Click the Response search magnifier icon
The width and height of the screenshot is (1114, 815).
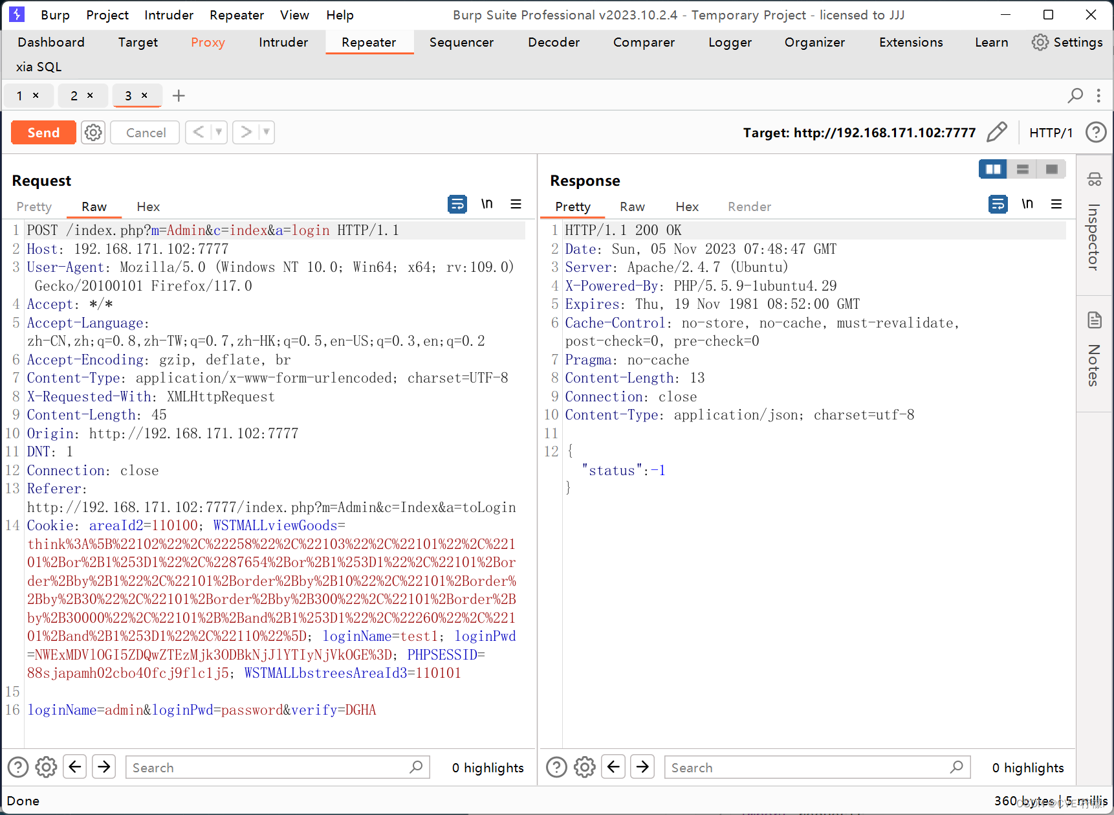point(957,767)
